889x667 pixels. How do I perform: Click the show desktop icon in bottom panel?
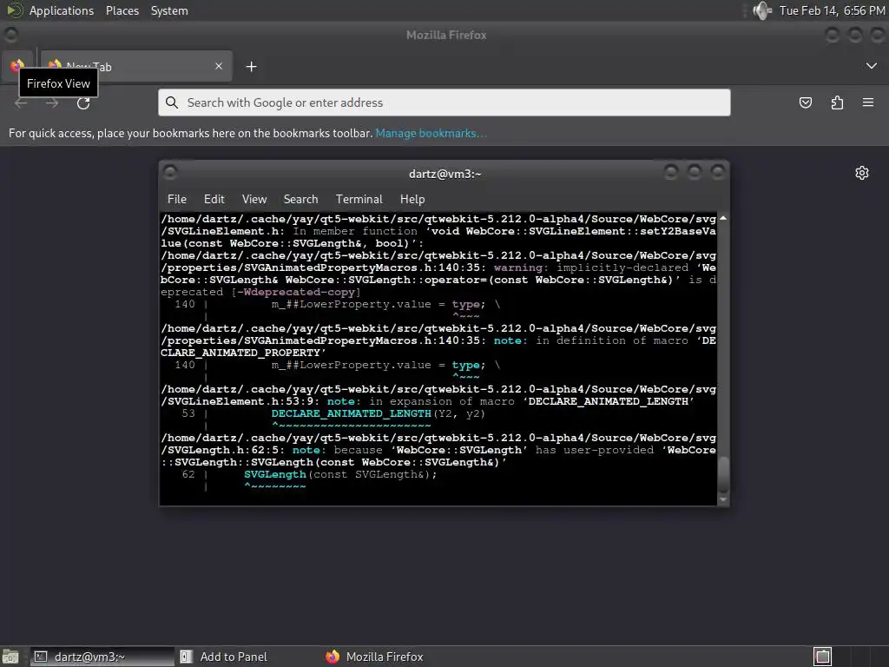tap(10, 657)
